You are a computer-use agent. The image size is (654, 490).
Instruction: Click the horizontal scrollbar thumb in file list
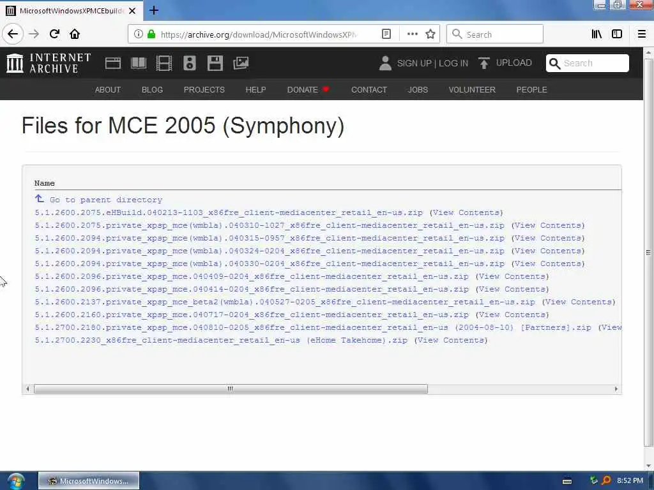[x=231, y=389]
